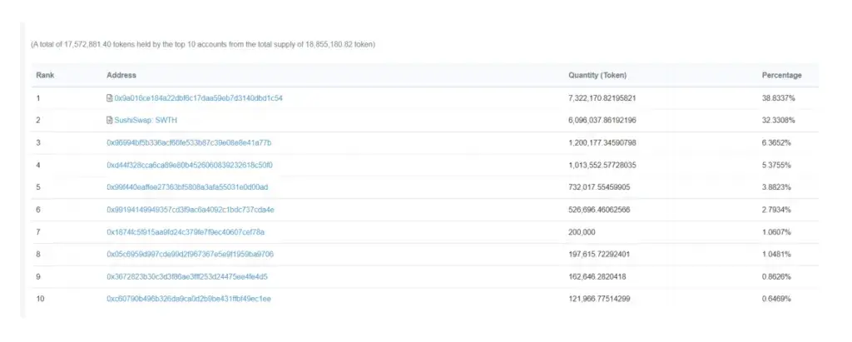This screenshot has width=852, height=342.
Task: Select the 32.3308% percentage cell
Action: pyautogui.click(x=779, y=121)
